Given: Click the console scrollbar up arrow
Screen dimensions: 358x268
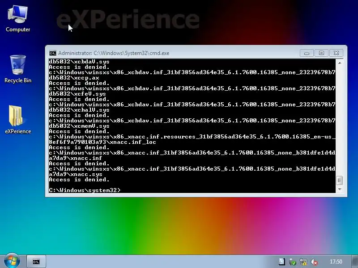Looking at the screenshot, I should pyautogui.click(x=340, y=63).
